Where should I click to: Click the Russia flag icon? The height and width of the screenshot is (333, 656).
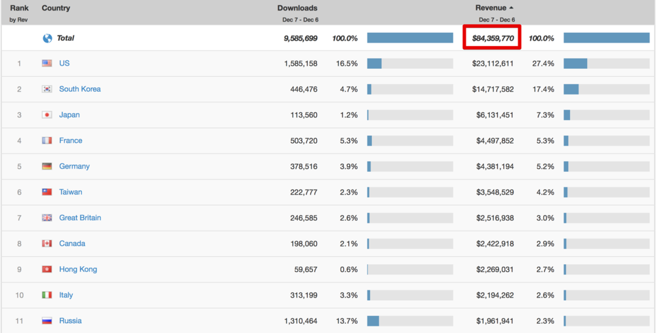coord(47,321)
